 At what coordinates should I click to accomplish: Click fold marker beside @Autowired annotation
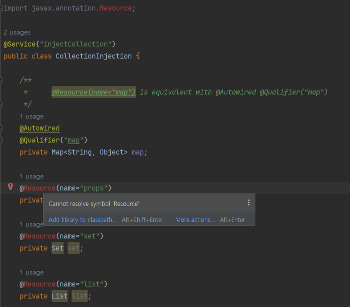[x=2, y=128]
